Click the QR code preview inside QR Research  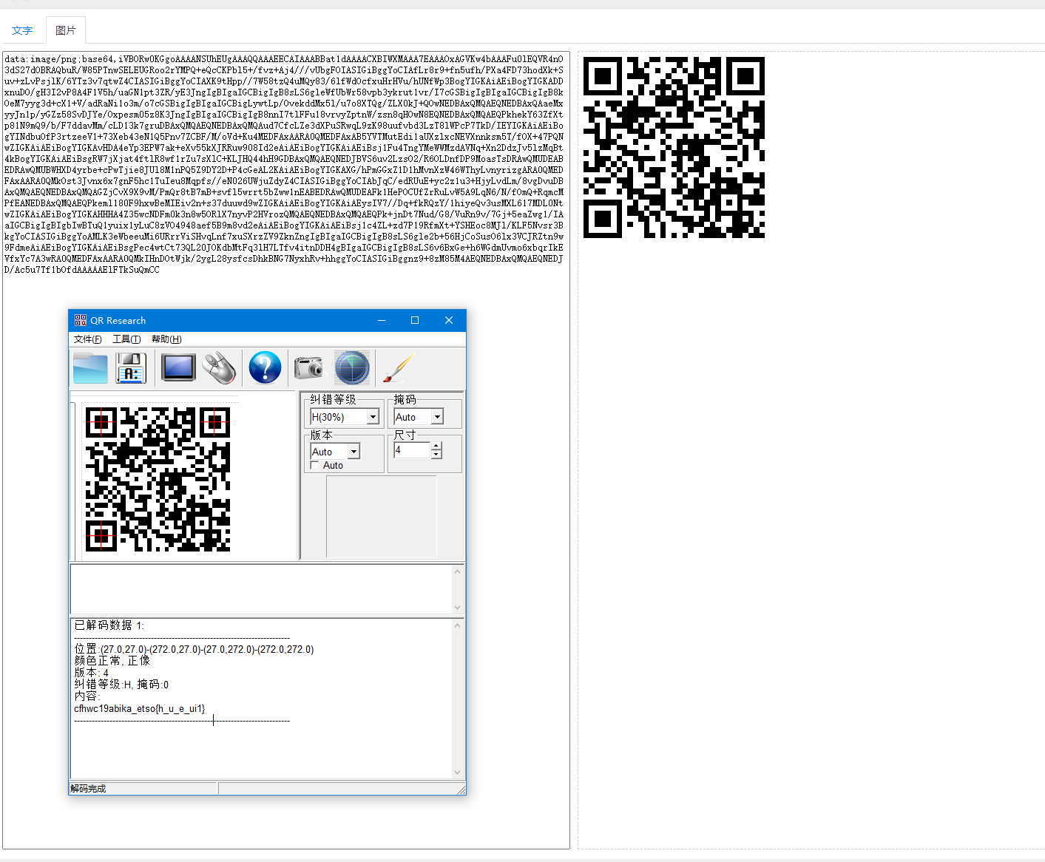pyautogui.click(x=158, y=480)
